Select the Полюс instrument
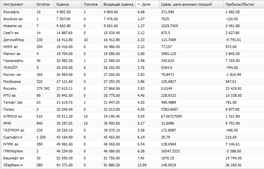 [x=9, y=110]
